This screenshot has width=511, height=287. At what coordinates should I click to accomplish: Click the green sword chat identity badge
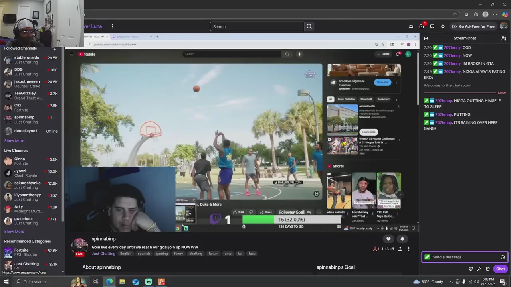[427, 257]
